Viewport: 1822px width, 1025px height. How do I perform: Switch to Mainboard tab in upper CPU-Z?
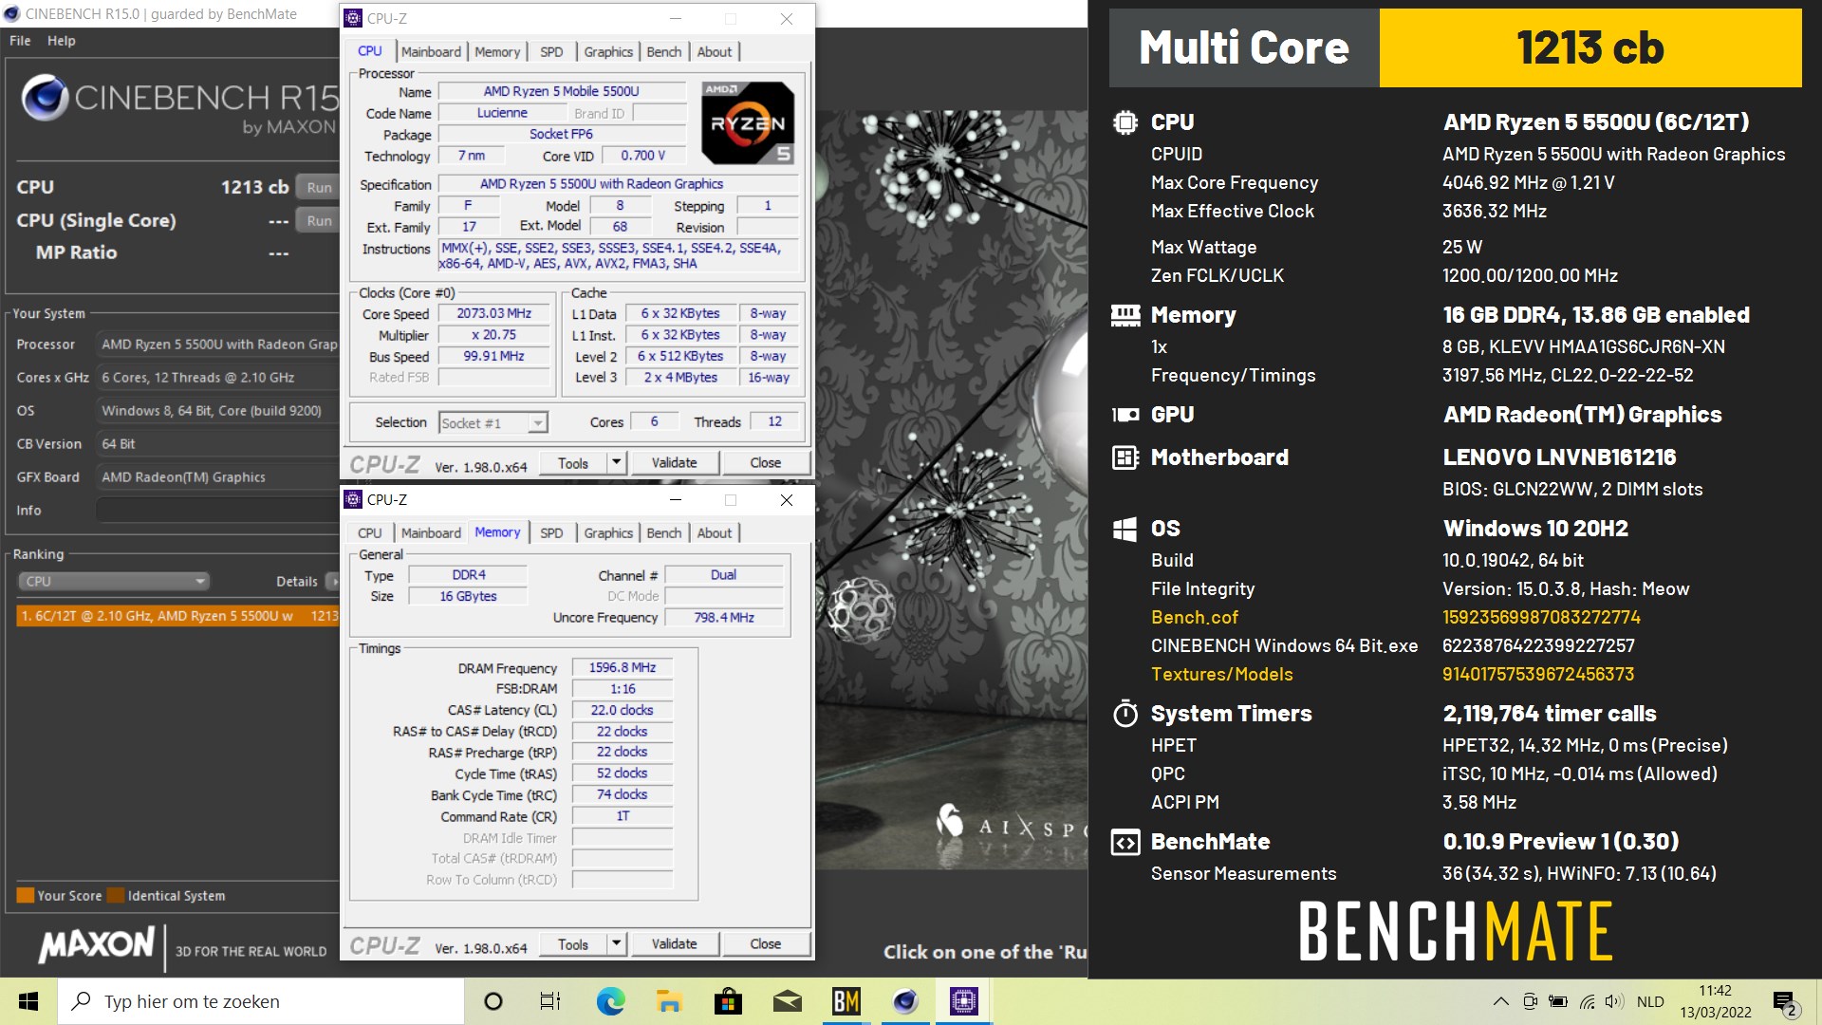click(431, 52)
